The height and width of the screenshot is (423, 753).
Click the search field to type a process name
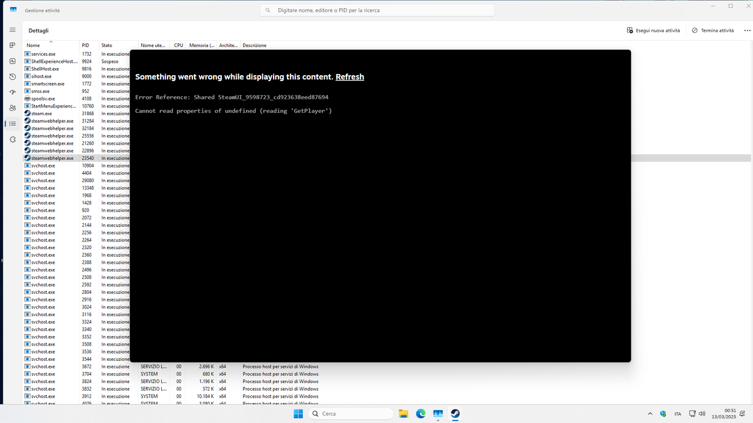[x=376, y=10]
